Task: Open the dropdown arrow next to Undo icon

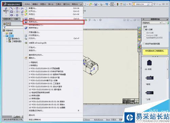Action: point(109,4)
